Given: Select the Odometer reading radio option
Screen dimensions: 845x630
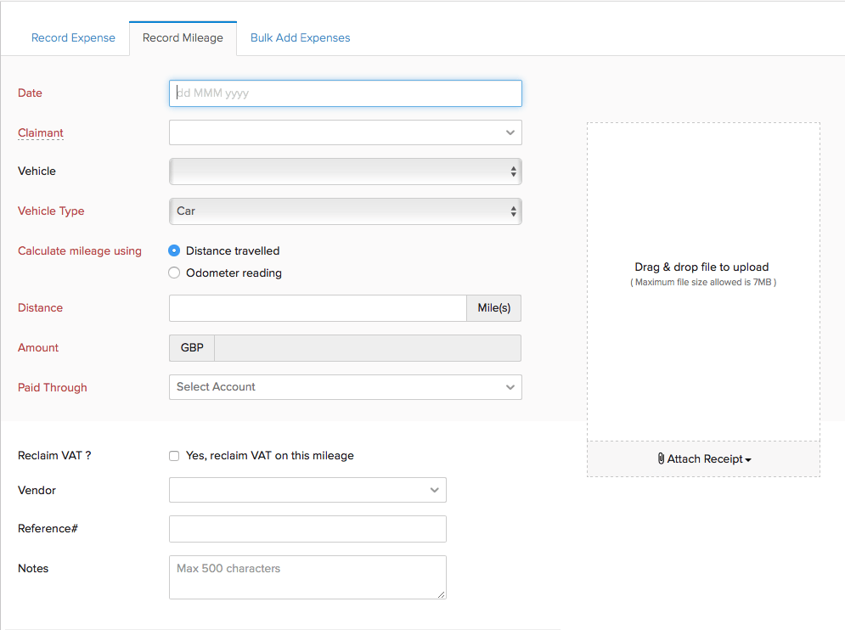Looking at the screenshot, I should (175, 273).
